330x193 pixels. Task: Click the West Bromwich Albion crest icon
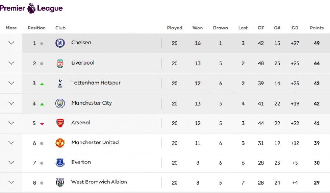[60, 182]
